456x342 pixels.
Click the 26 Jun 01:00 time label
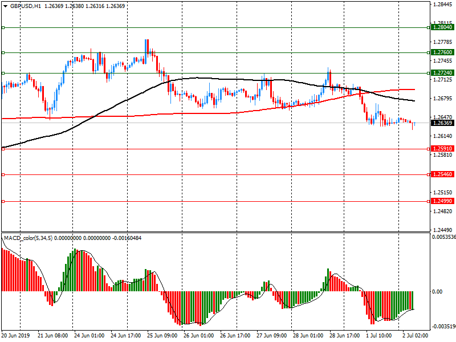(x=199, y=335)
